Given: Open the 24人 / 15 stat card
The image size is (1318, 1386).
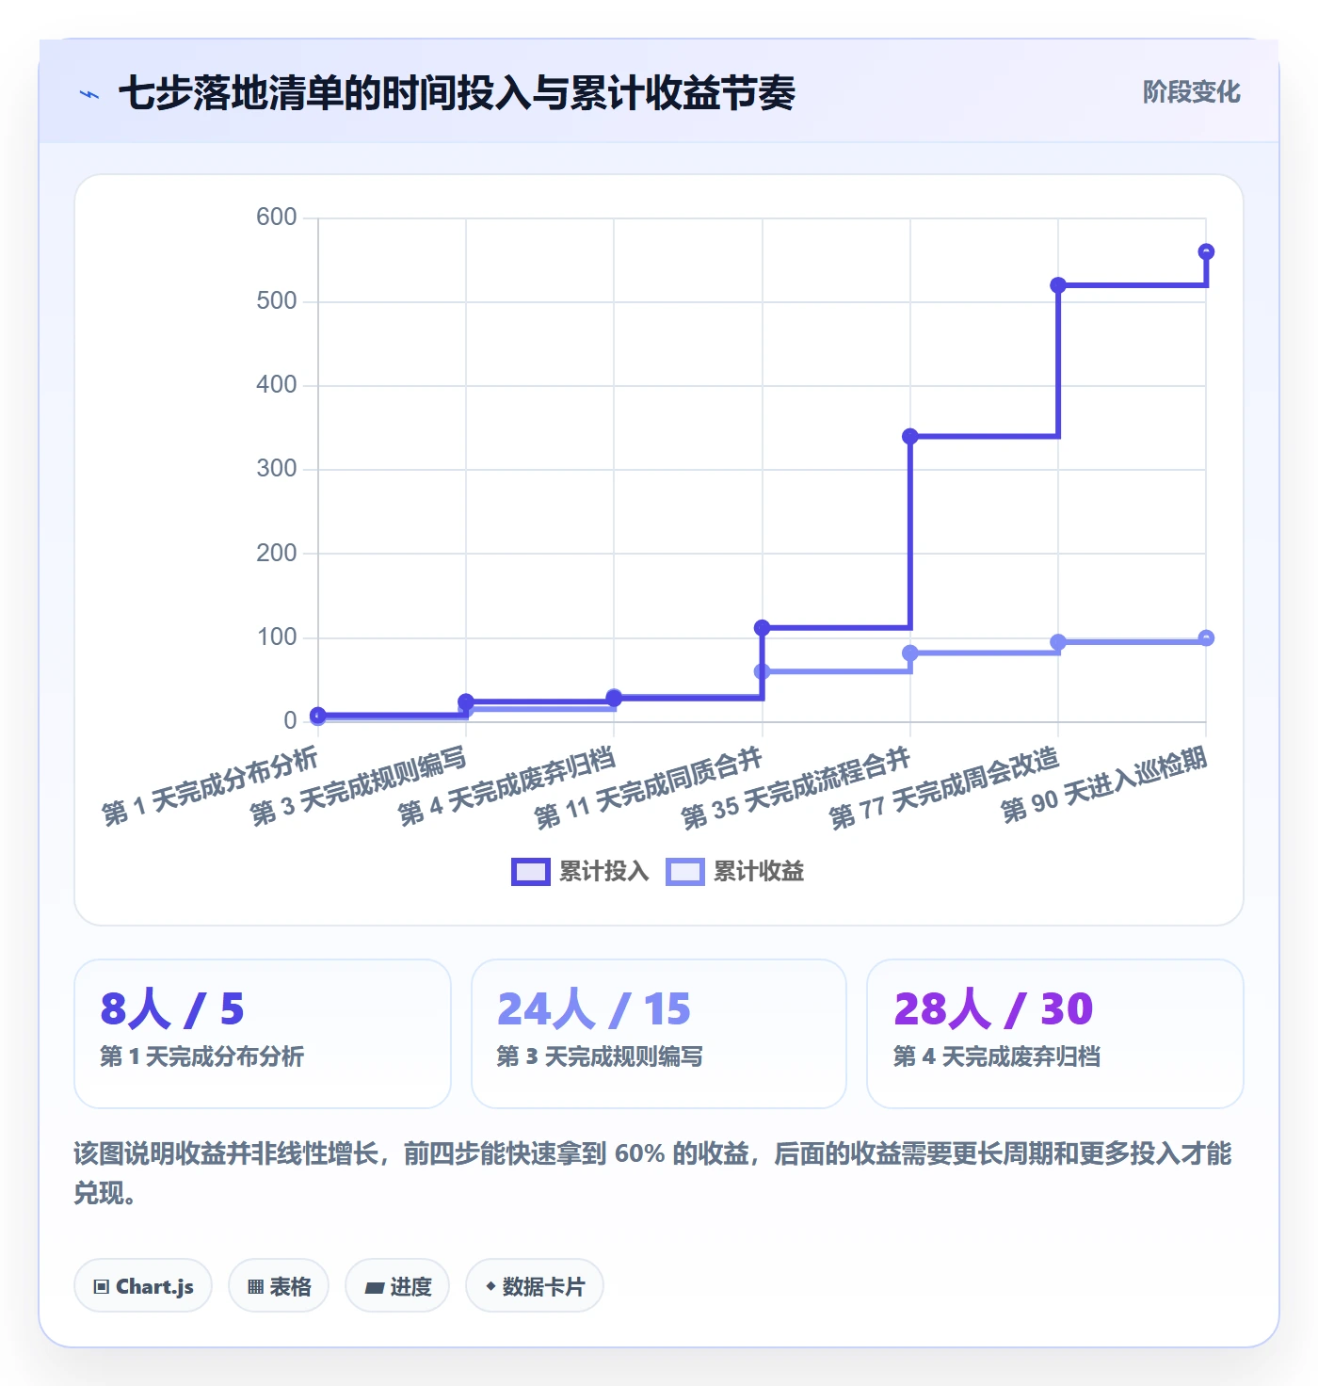Looking at the screenshot, I should coord(659,1034).
